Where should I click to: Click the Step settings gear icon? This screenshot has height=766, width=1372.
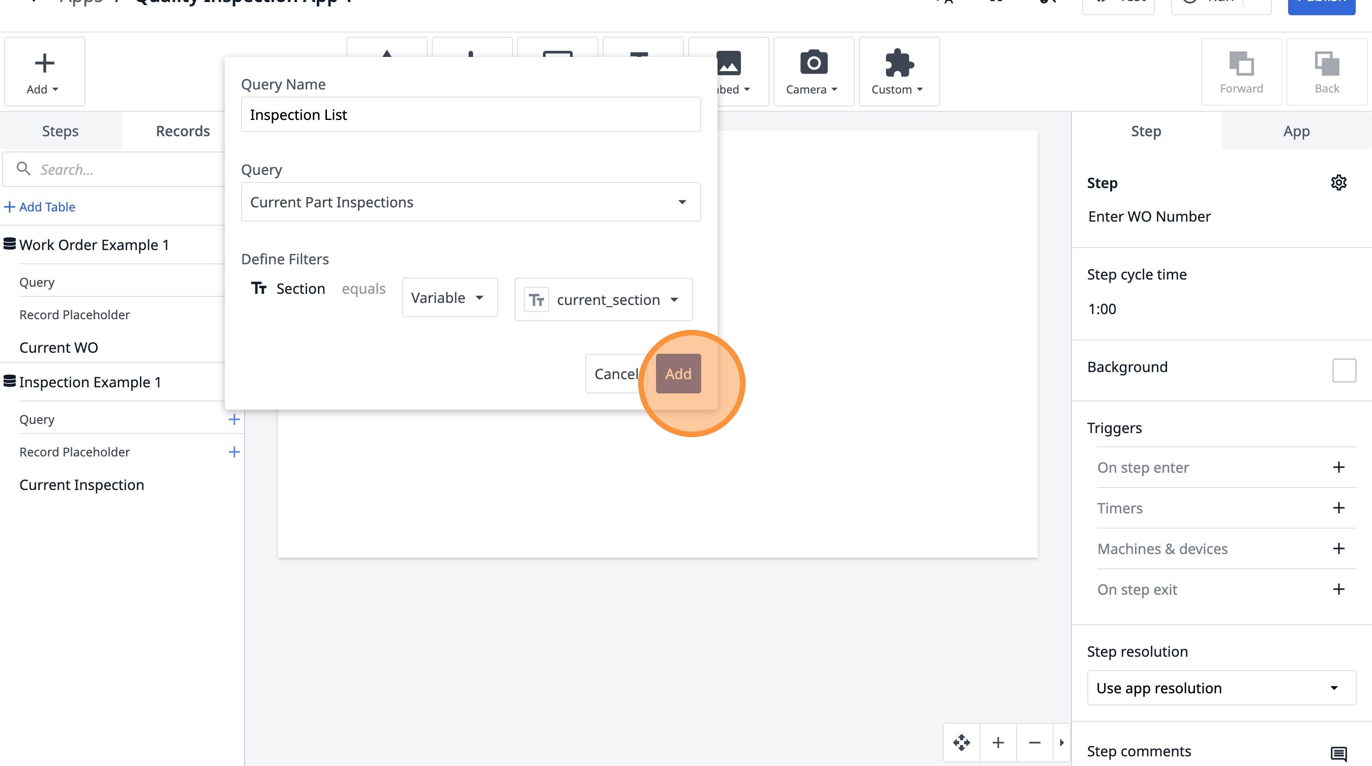coord(1338,182)
